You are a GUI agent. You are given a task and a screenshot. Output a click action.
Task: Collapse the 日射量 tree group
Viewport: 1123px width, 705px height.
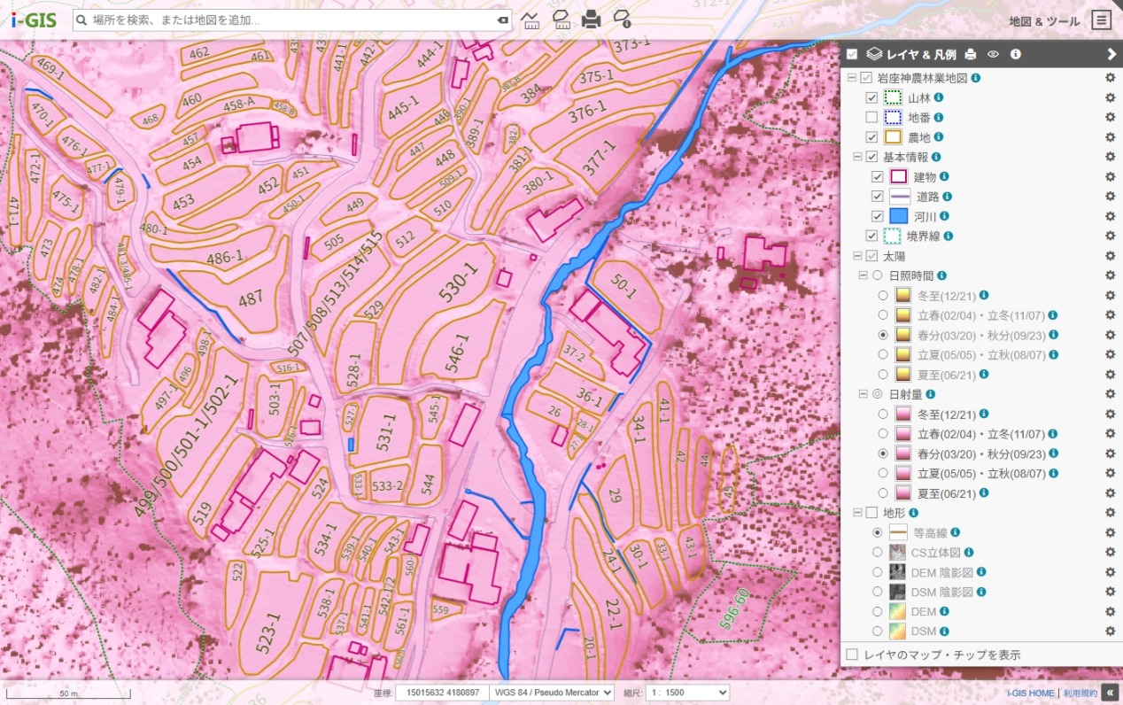[864, 394]
